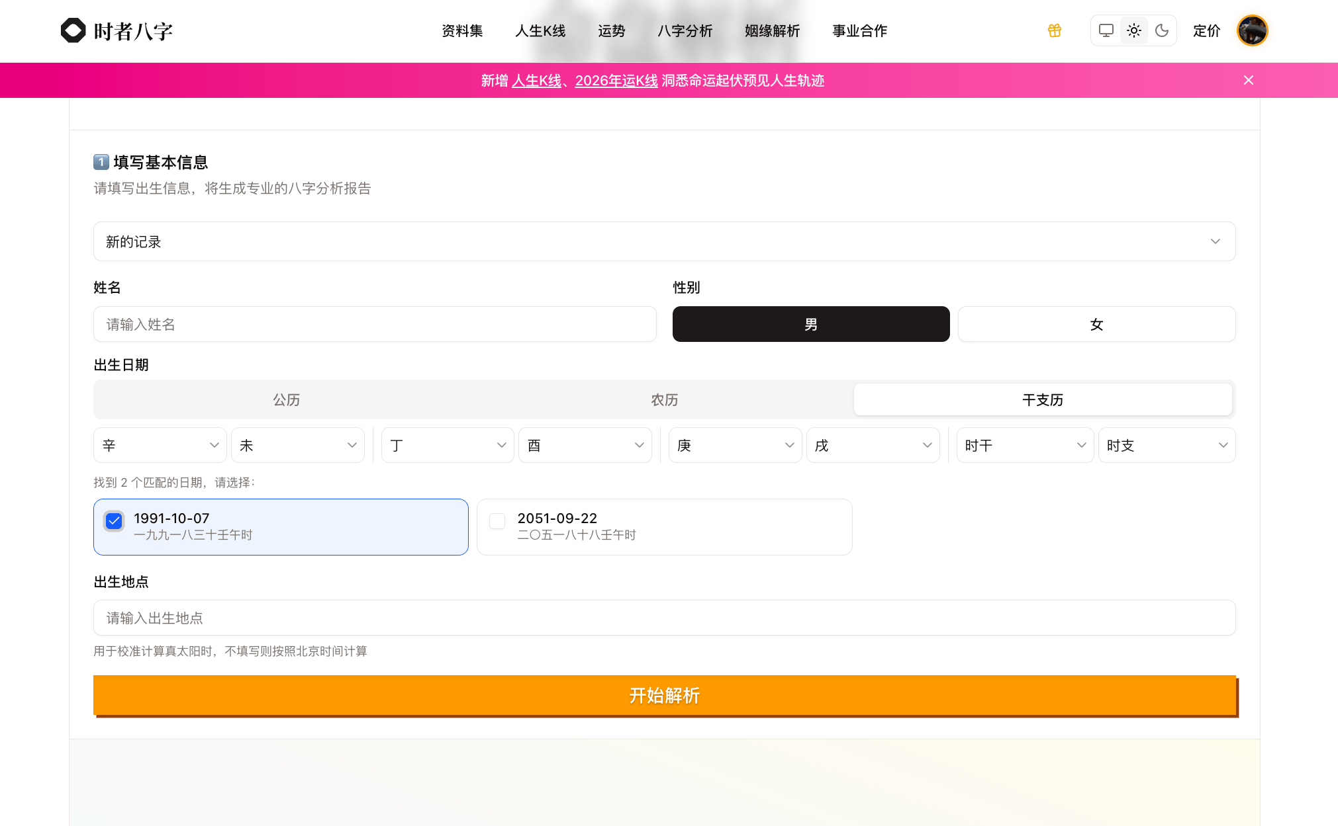Switch to system theme monitor icon
The image size is (1338, 826).
[x=1106, y=30]
